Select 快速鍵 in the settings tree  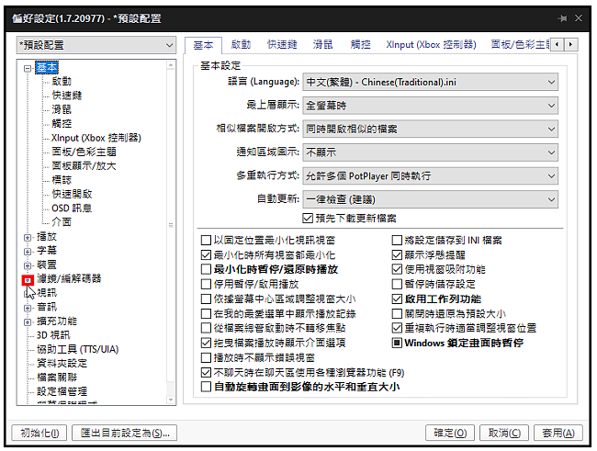67,96
